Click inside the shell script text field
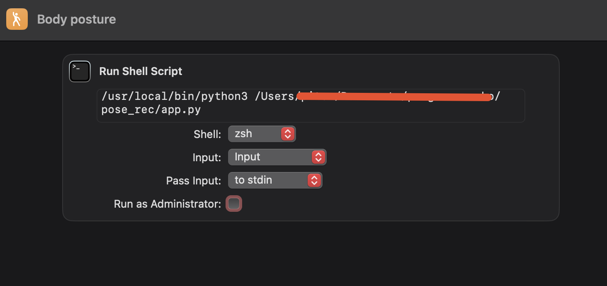607x286 pixels. click(310, 105)
